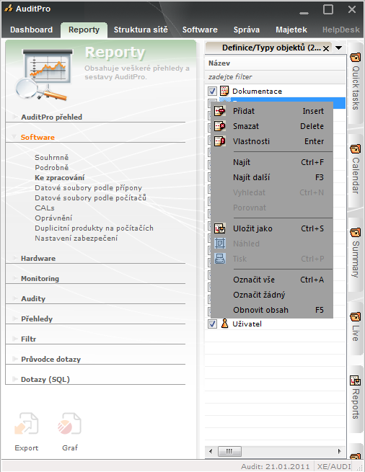Click the Reporty chart illustration

click(x=45, y=75)
